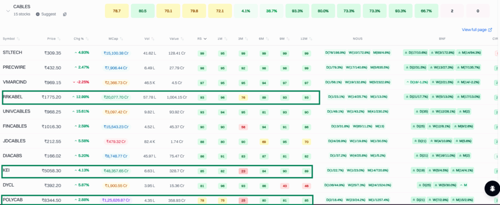
Task: Sort by MCap column arrows
Action: click(121, 39)
